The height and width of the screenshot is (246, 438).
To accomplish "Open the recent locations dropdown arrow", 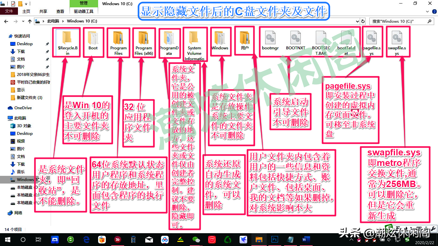I will 23,21.
